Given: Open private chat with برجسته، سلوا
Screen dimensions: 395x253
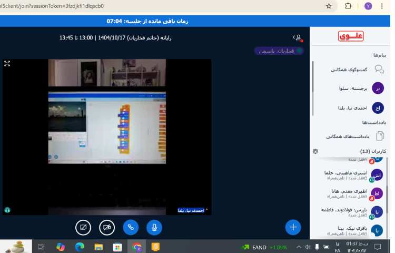Looking at the screenshot, I should [349, 89].
